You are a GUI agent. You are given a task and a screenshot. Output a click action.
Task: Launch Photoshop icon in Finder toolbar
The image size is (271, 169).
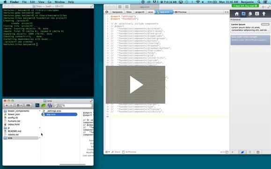[x=37, y=105]
